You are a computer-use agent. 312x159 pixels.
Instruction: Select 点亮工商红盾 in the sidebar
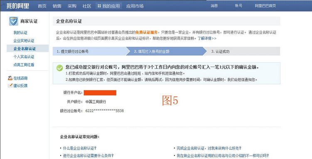point(24,65)
